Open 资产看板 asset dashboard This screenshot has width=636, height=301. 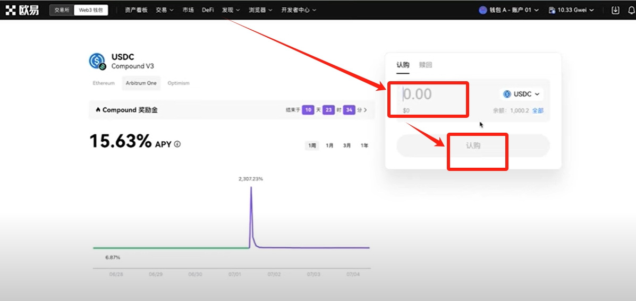tap(136, 10)
